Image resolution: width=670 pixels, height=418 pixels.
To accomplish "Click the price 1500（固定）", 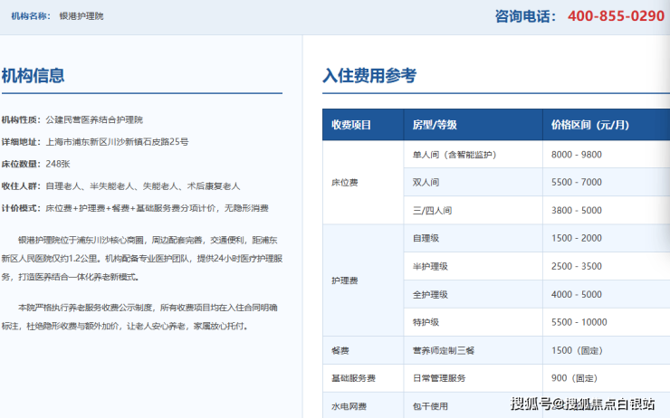I will click(577, 350).
